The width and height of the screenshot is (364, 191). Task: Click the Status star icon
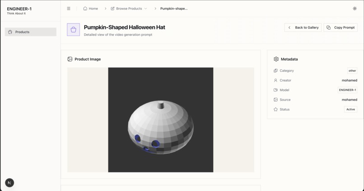275,109
